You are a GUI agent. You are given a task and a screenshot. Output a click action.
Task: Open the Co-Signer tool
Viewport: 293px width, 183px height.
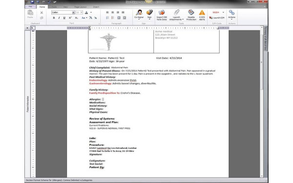click(139, 15)
